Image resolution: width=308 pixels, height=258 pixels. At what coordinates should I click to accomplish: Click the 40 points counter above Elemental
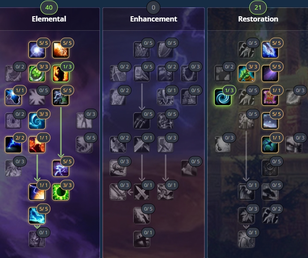(x=49, y=7)
